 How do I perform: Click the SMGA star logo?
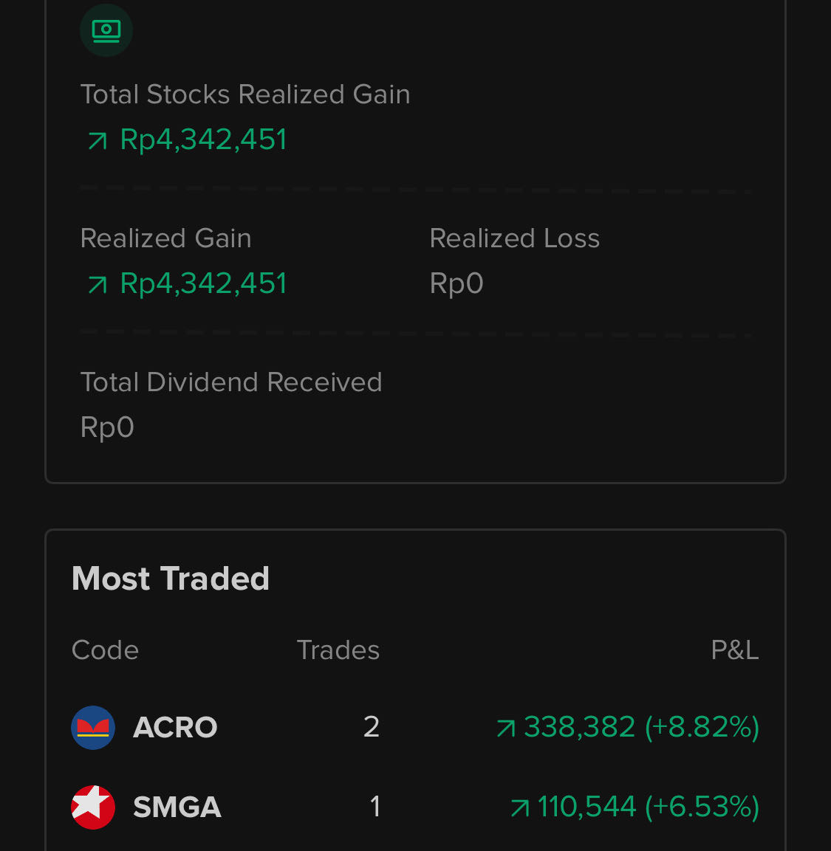click(93, 807)
